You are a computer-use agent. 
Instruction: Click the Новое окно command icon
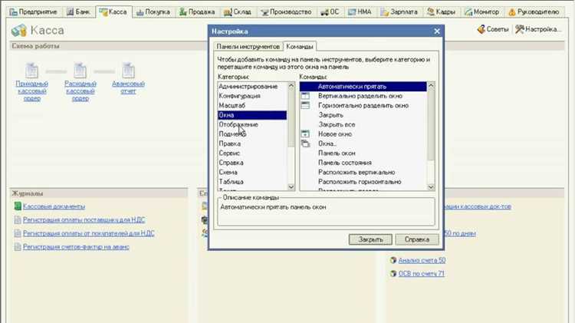pos(305,134)
